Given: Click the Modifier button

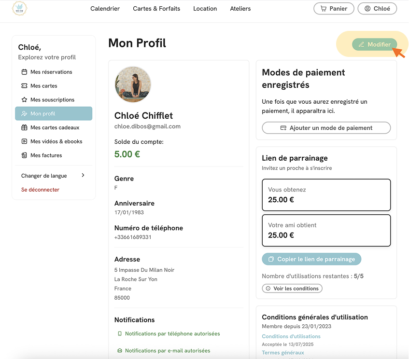Looking at the screenshot, I should (x=375, y=44).
